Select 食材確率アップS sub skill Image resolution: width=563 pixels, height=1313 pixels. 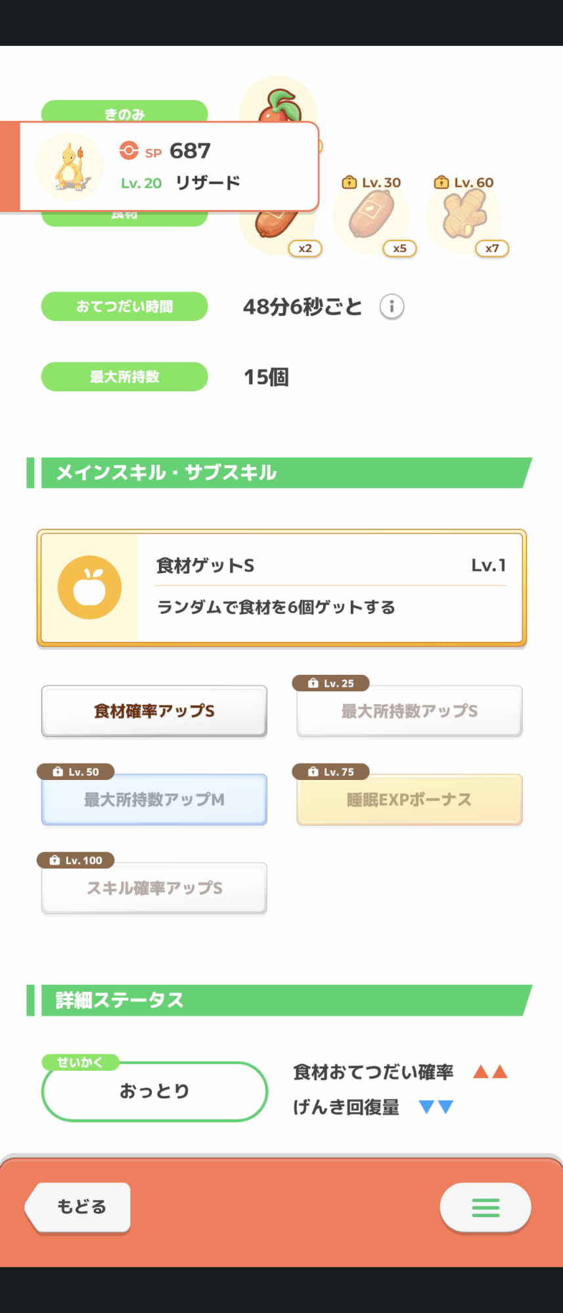coord(154,711)
